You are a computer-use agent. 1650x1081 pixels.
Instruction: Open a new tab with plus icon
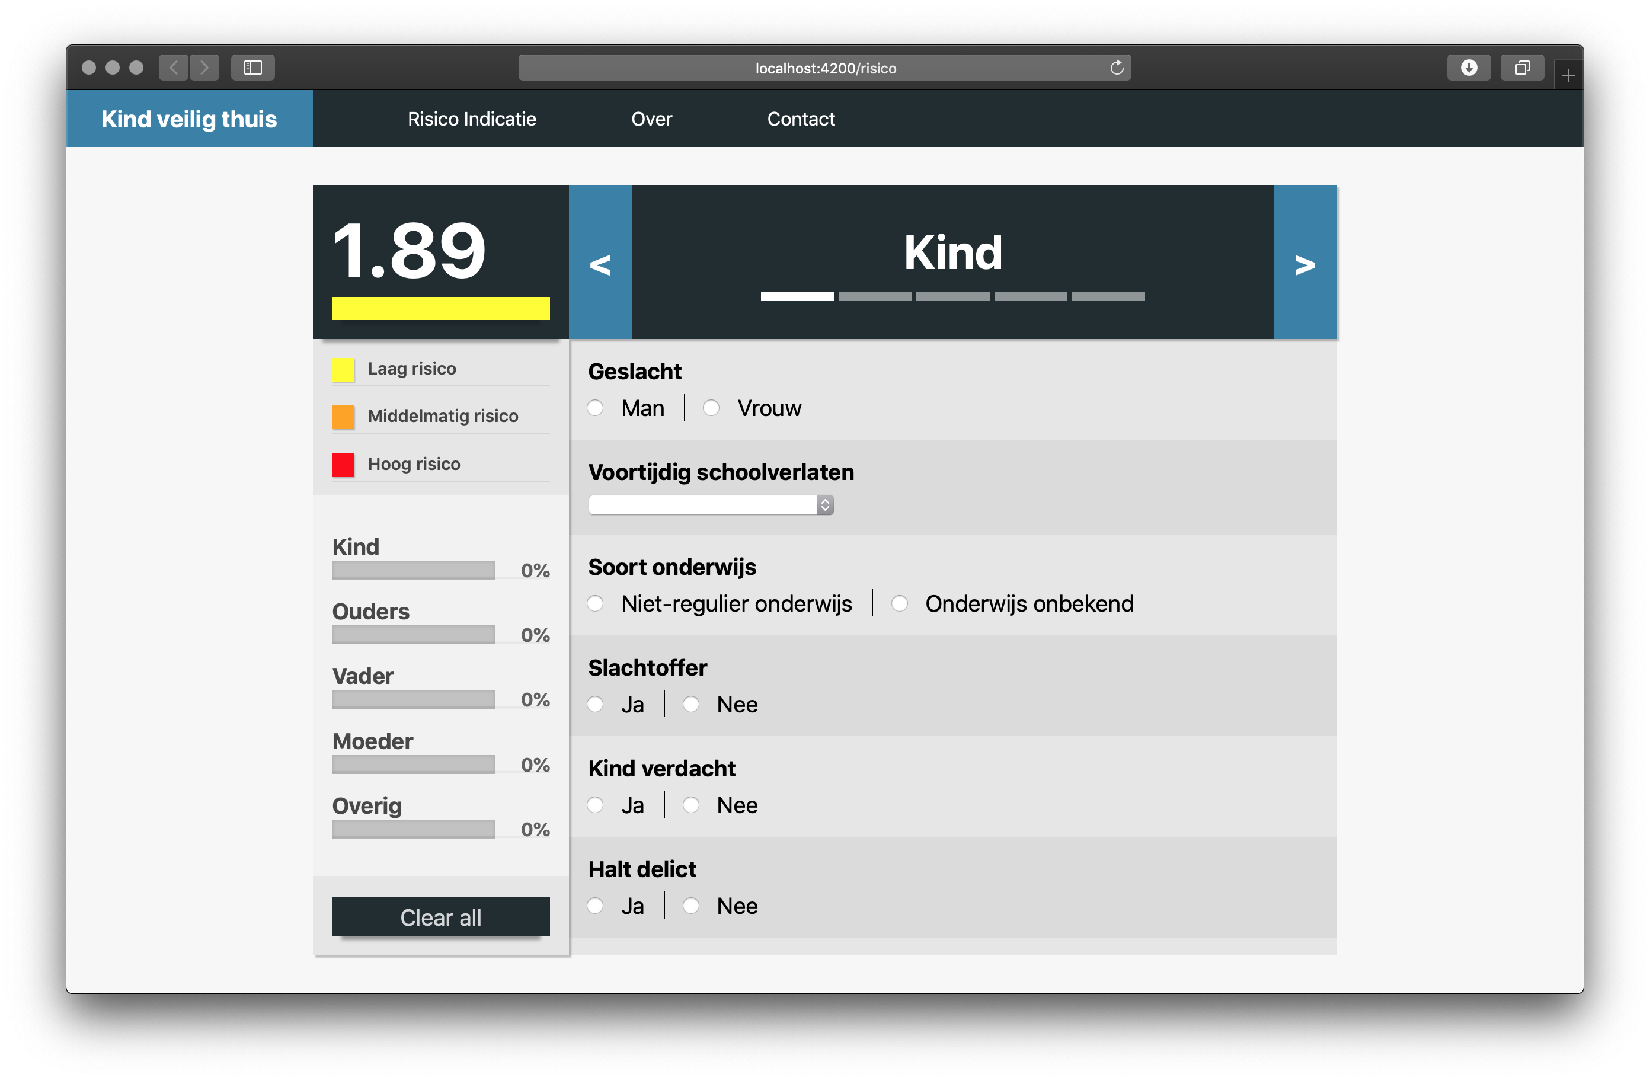(1568, 75)
